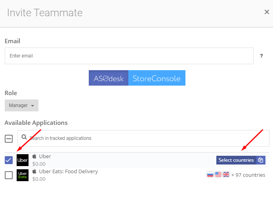Click the search magnifier icon
Image resolution: width=273 pixels, height=197 pixels.
tap(24, 137)
